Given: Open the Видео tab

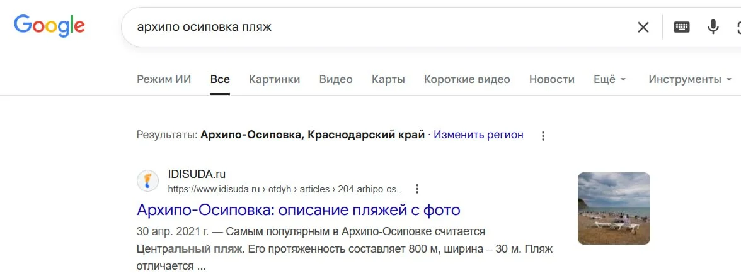Looking at the screenshot, I should [336, 79].
